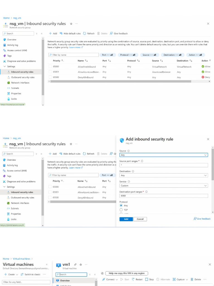Open Network interfaces in top nsg_vm sidebar

(20, 83)
